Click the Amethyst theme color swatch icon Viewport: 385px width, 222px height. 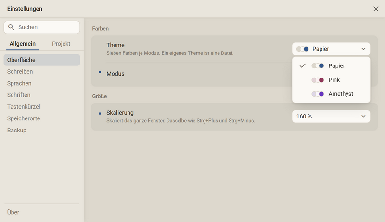318,94
